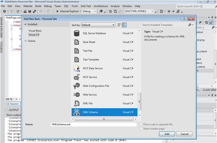Click the New Project toolbar icon
This screenshot has height=143, width=217.
click(x=18, y=11)
